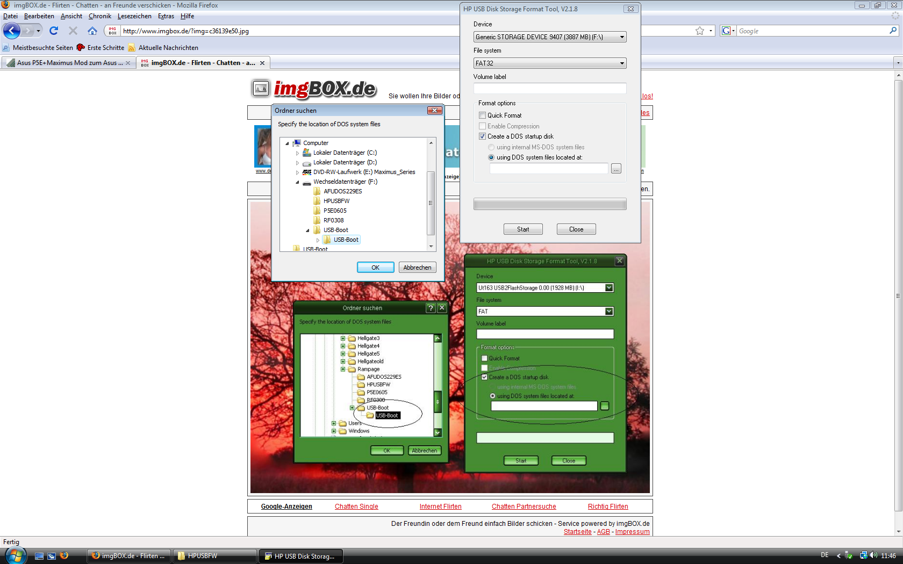Open the Internet Flirten link

(x=440, y=507)
